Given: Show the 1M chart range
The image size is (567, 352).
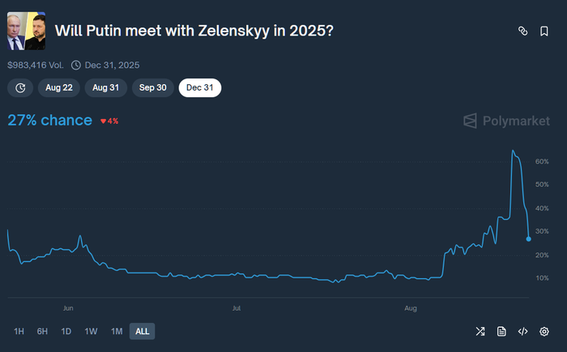Looking at the screenshot, I should (x=117, y=331).
